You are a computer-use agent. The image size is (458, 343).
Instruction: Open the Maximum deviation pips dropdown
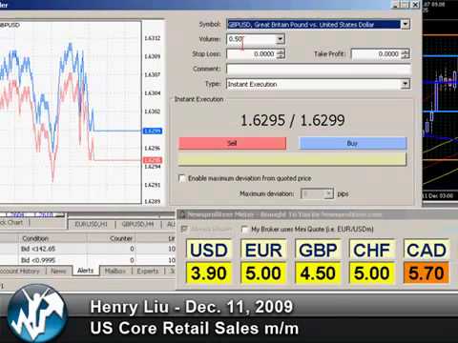click(329, 193)
